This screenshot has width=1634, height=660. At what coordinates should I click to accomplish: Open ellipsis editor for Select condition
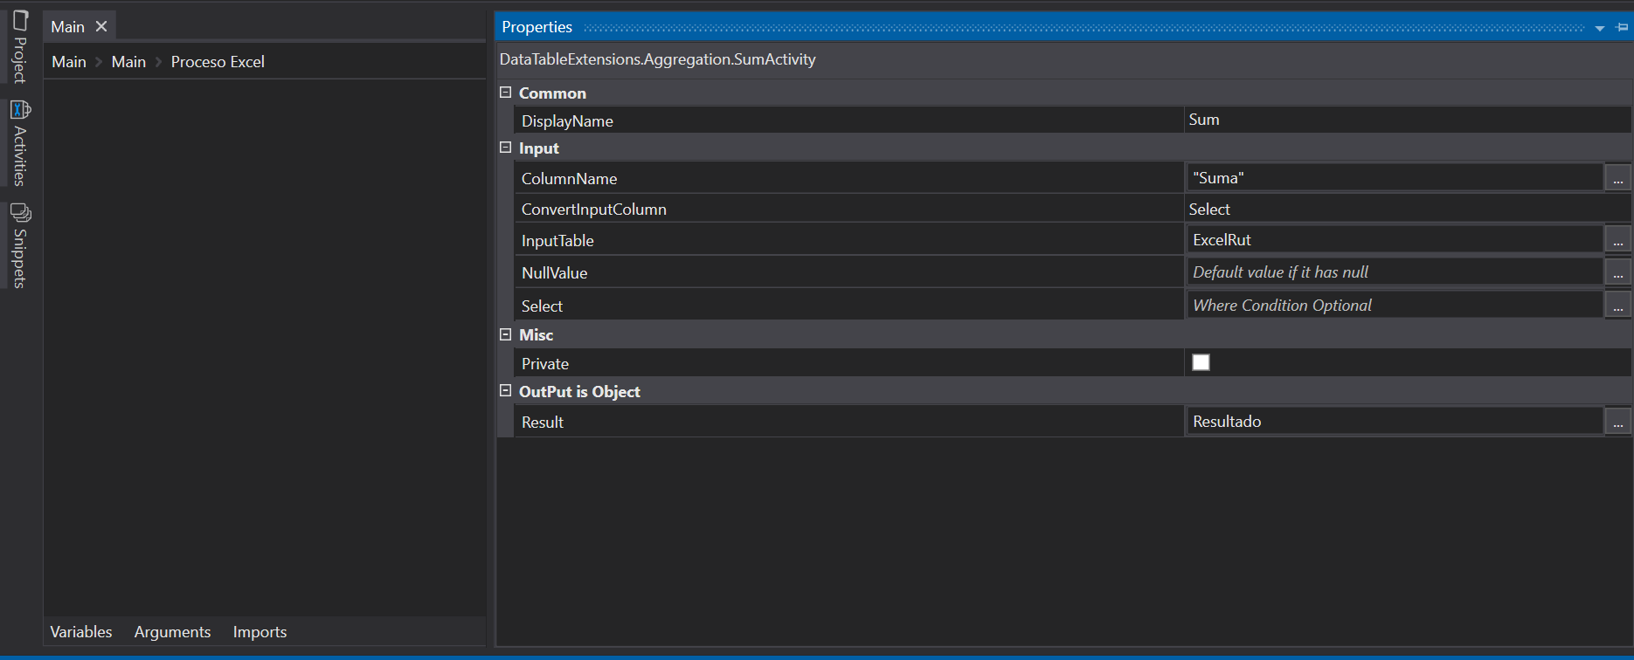1617,306
